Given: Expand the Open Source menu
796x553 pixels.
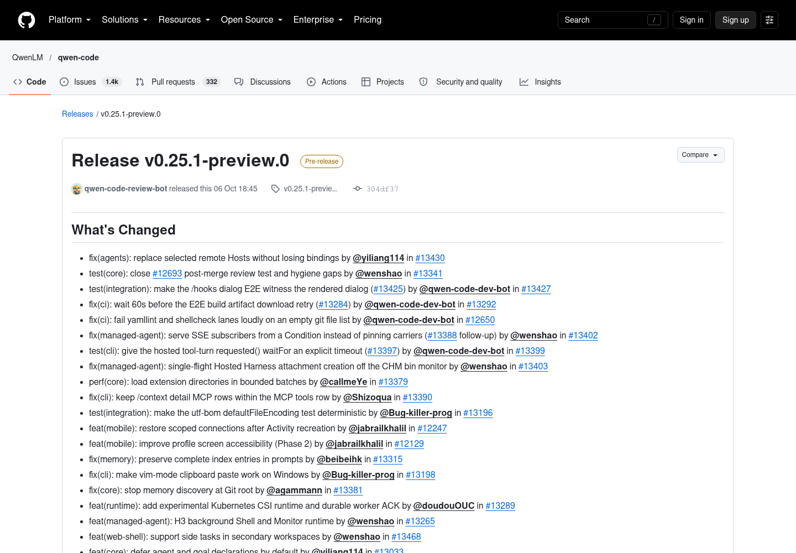Looking at the screenshot, I should click(252, 20).
